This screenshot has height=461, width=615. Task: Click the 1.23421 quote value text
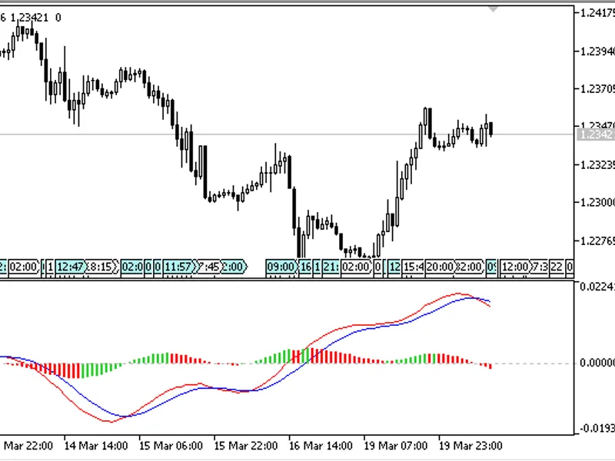[x=29, y=18]
